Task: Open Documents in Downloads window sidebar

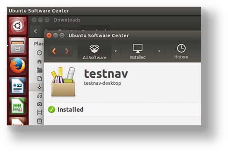Action: 40,79
